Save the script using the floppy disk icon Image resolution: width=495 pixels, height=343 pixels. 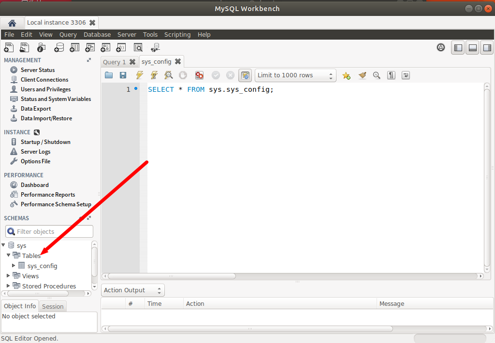tap(123, 75)
